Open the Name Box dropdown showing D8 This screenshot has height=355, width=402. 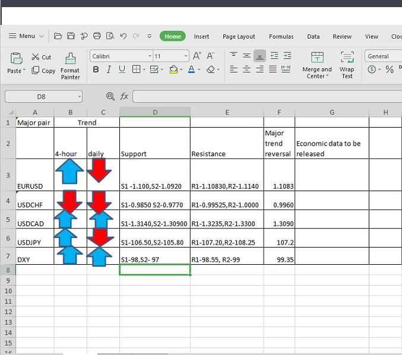79,96
